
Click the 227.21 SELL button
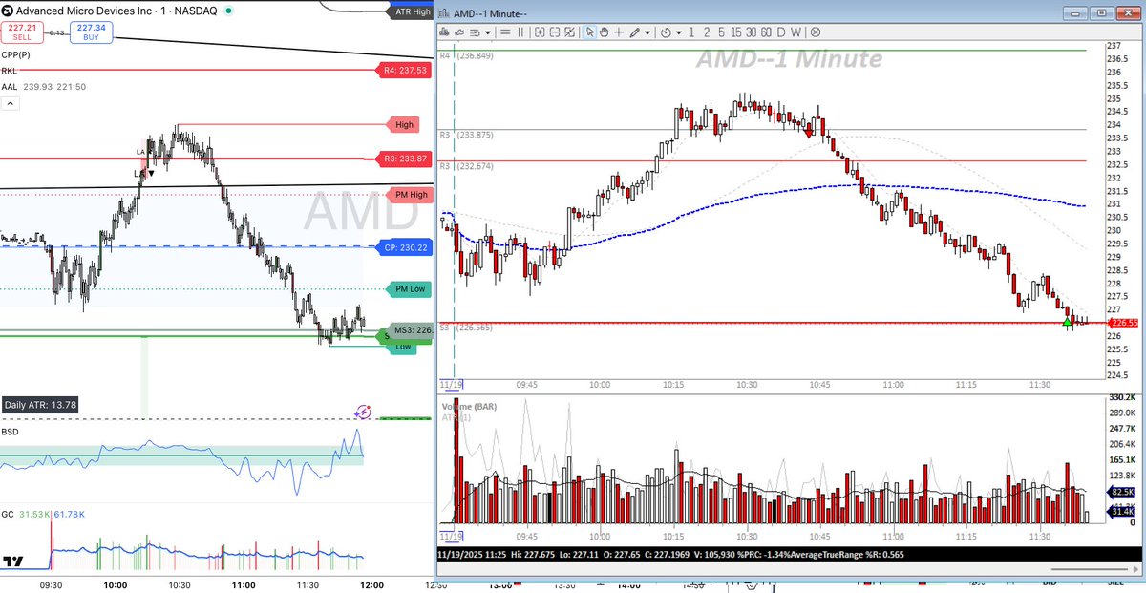tap(20, 32)
